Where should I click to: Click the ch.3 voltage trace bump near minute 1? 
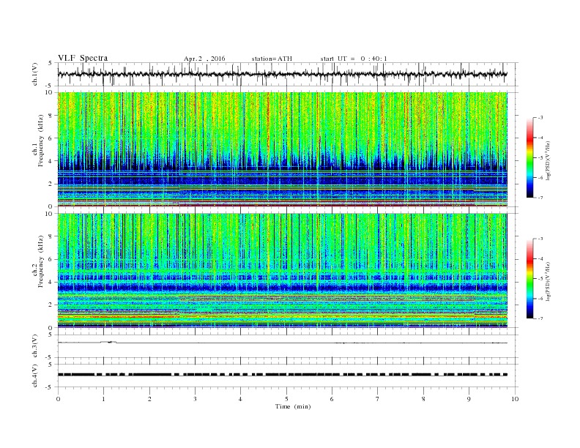coord(108,342)
